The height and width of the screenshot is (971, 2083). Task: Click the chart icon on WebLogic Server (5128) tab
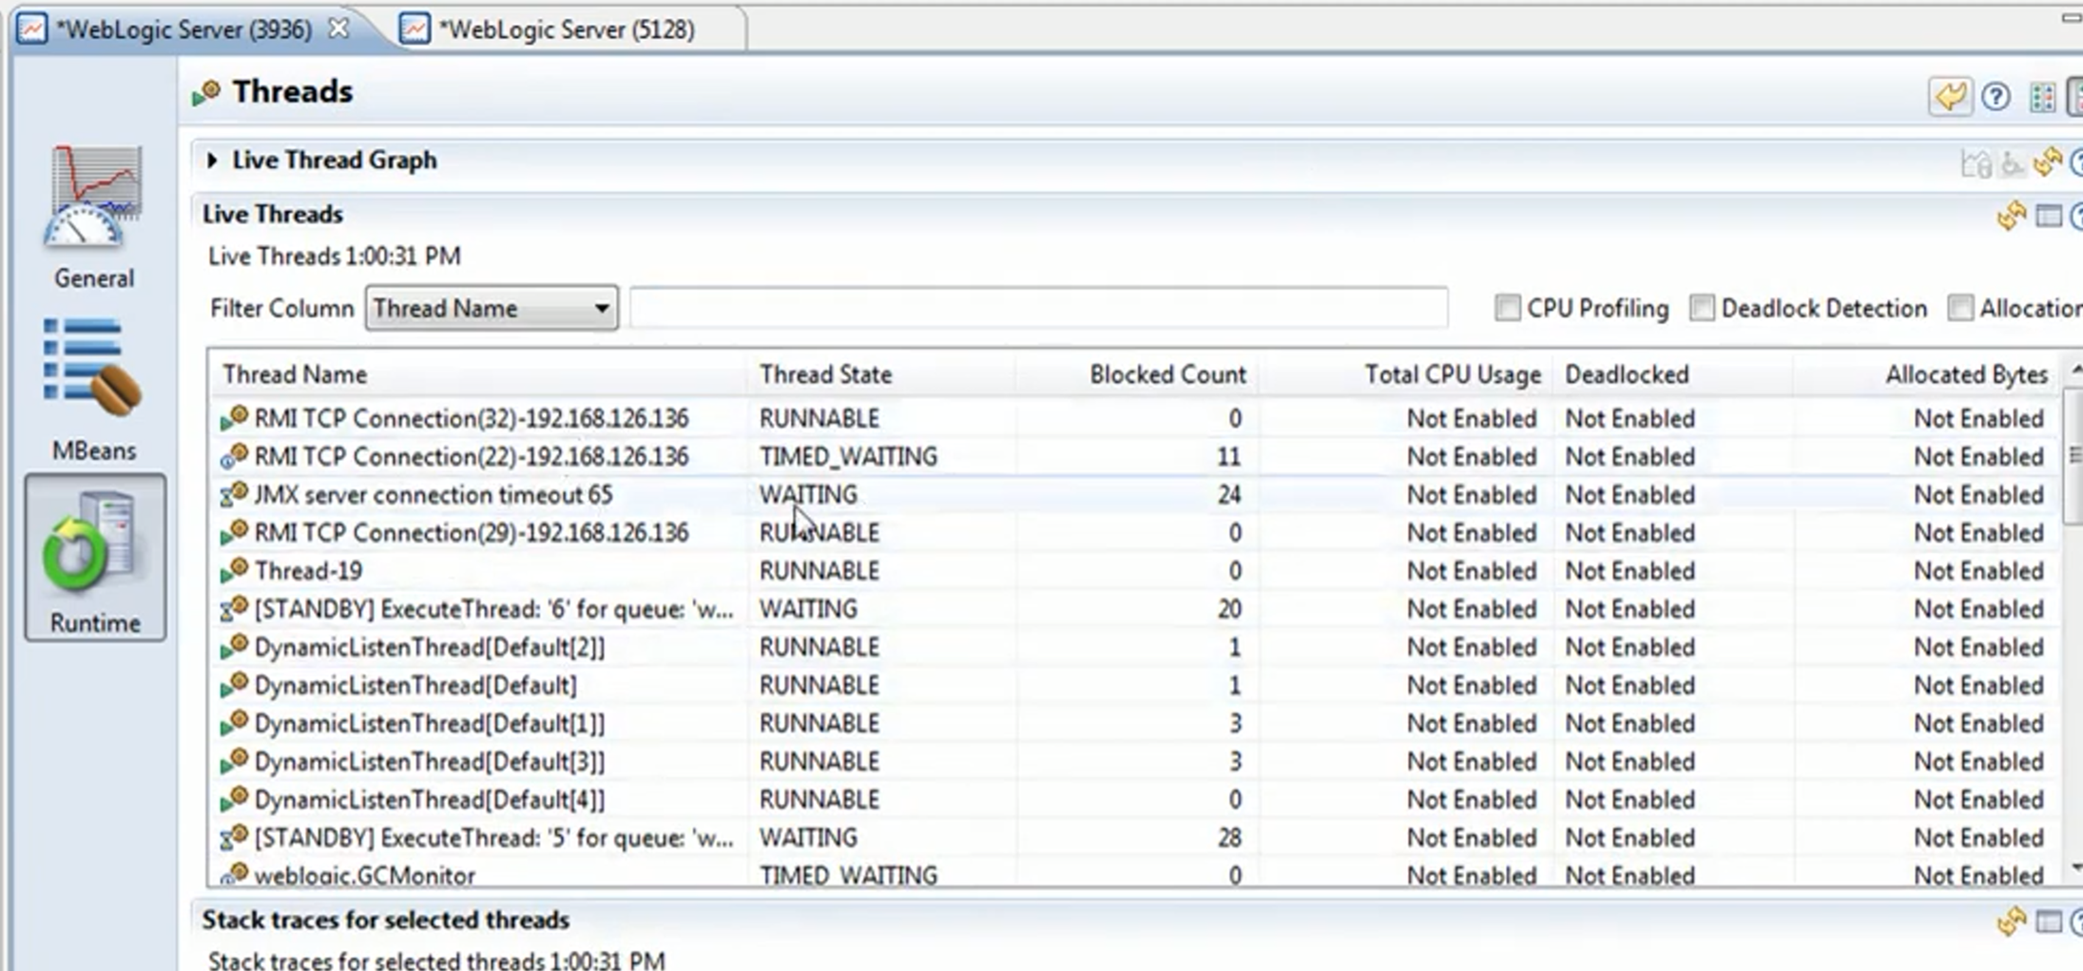[415, 29]
